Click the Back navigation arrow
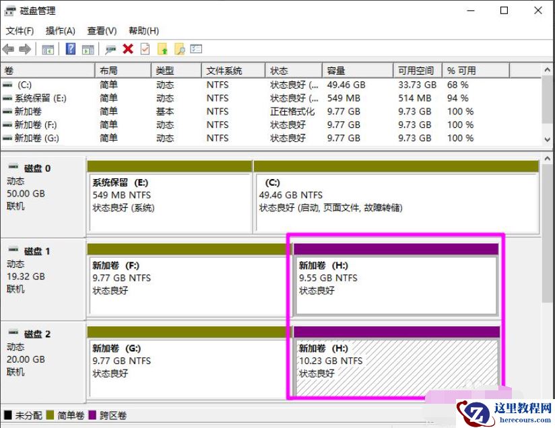The image size is (555, 428). [x=9, y=48]
